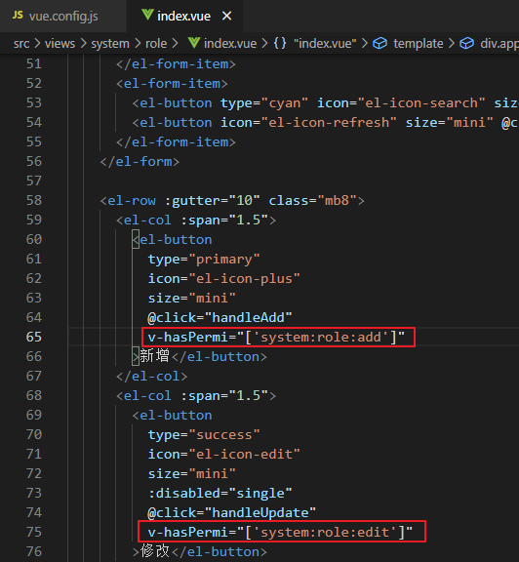This screenshot has width=519, height=562.
Task: Click line number 65 in the gutter
Action: (34, 337)
